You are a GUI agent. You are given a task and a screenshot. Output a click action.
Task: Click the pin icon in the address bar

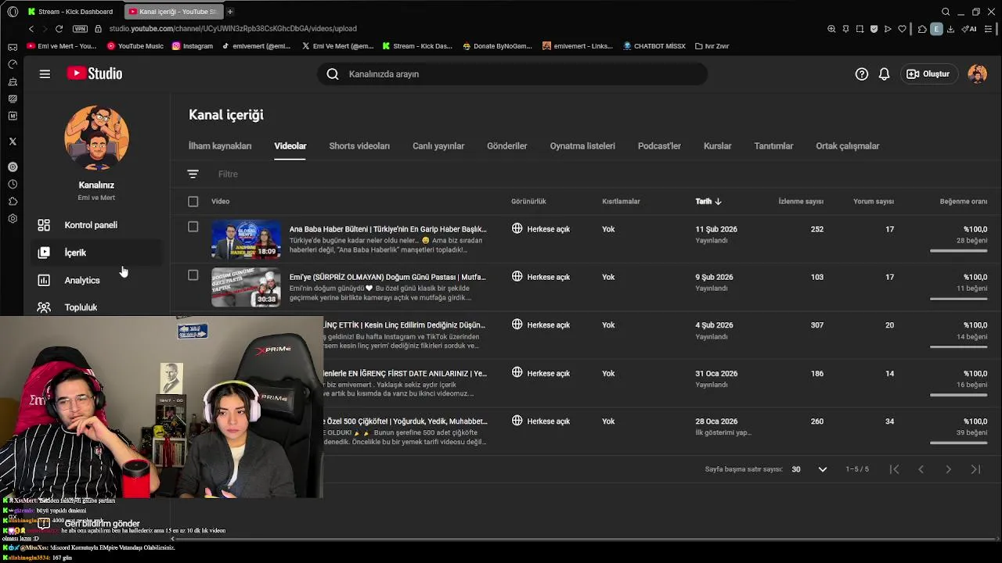click(845, 29)
